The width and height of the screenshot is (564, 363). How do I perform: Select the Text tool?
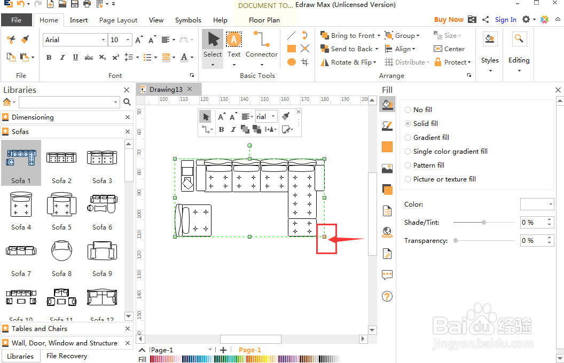234,44
